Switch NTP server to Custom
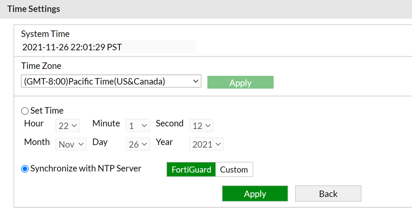This screenshot has width=412, height=212. 234,170
